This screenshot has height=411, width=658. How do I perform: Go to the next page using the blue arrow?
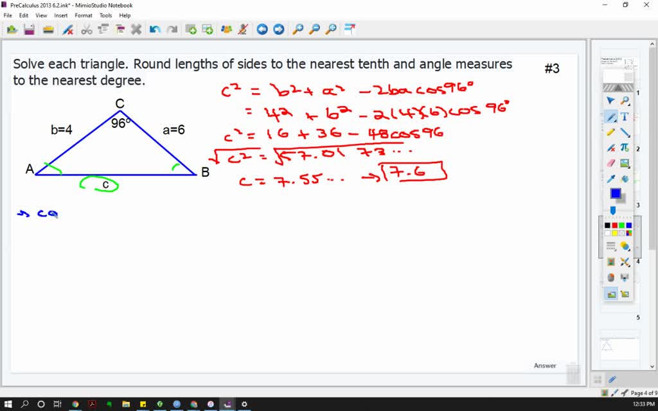276,29
